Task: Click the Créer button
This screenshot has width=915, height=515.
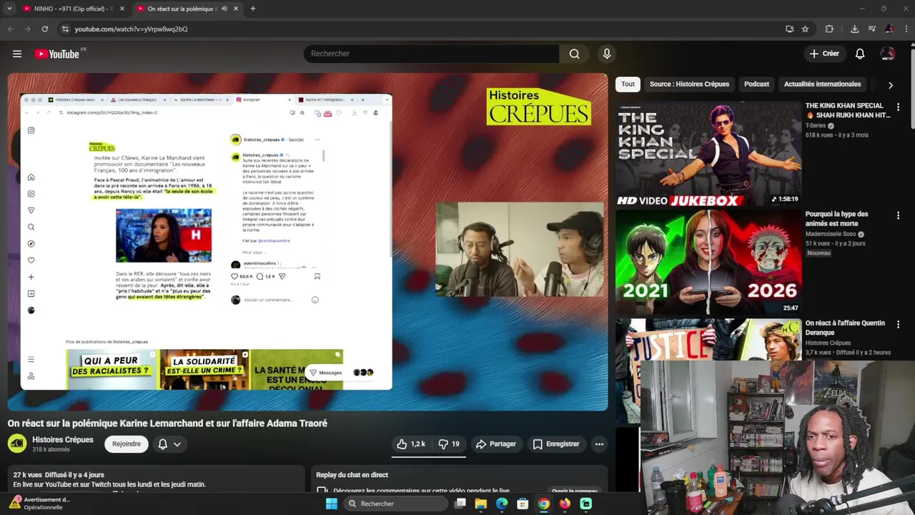Action: click(823, 54)
